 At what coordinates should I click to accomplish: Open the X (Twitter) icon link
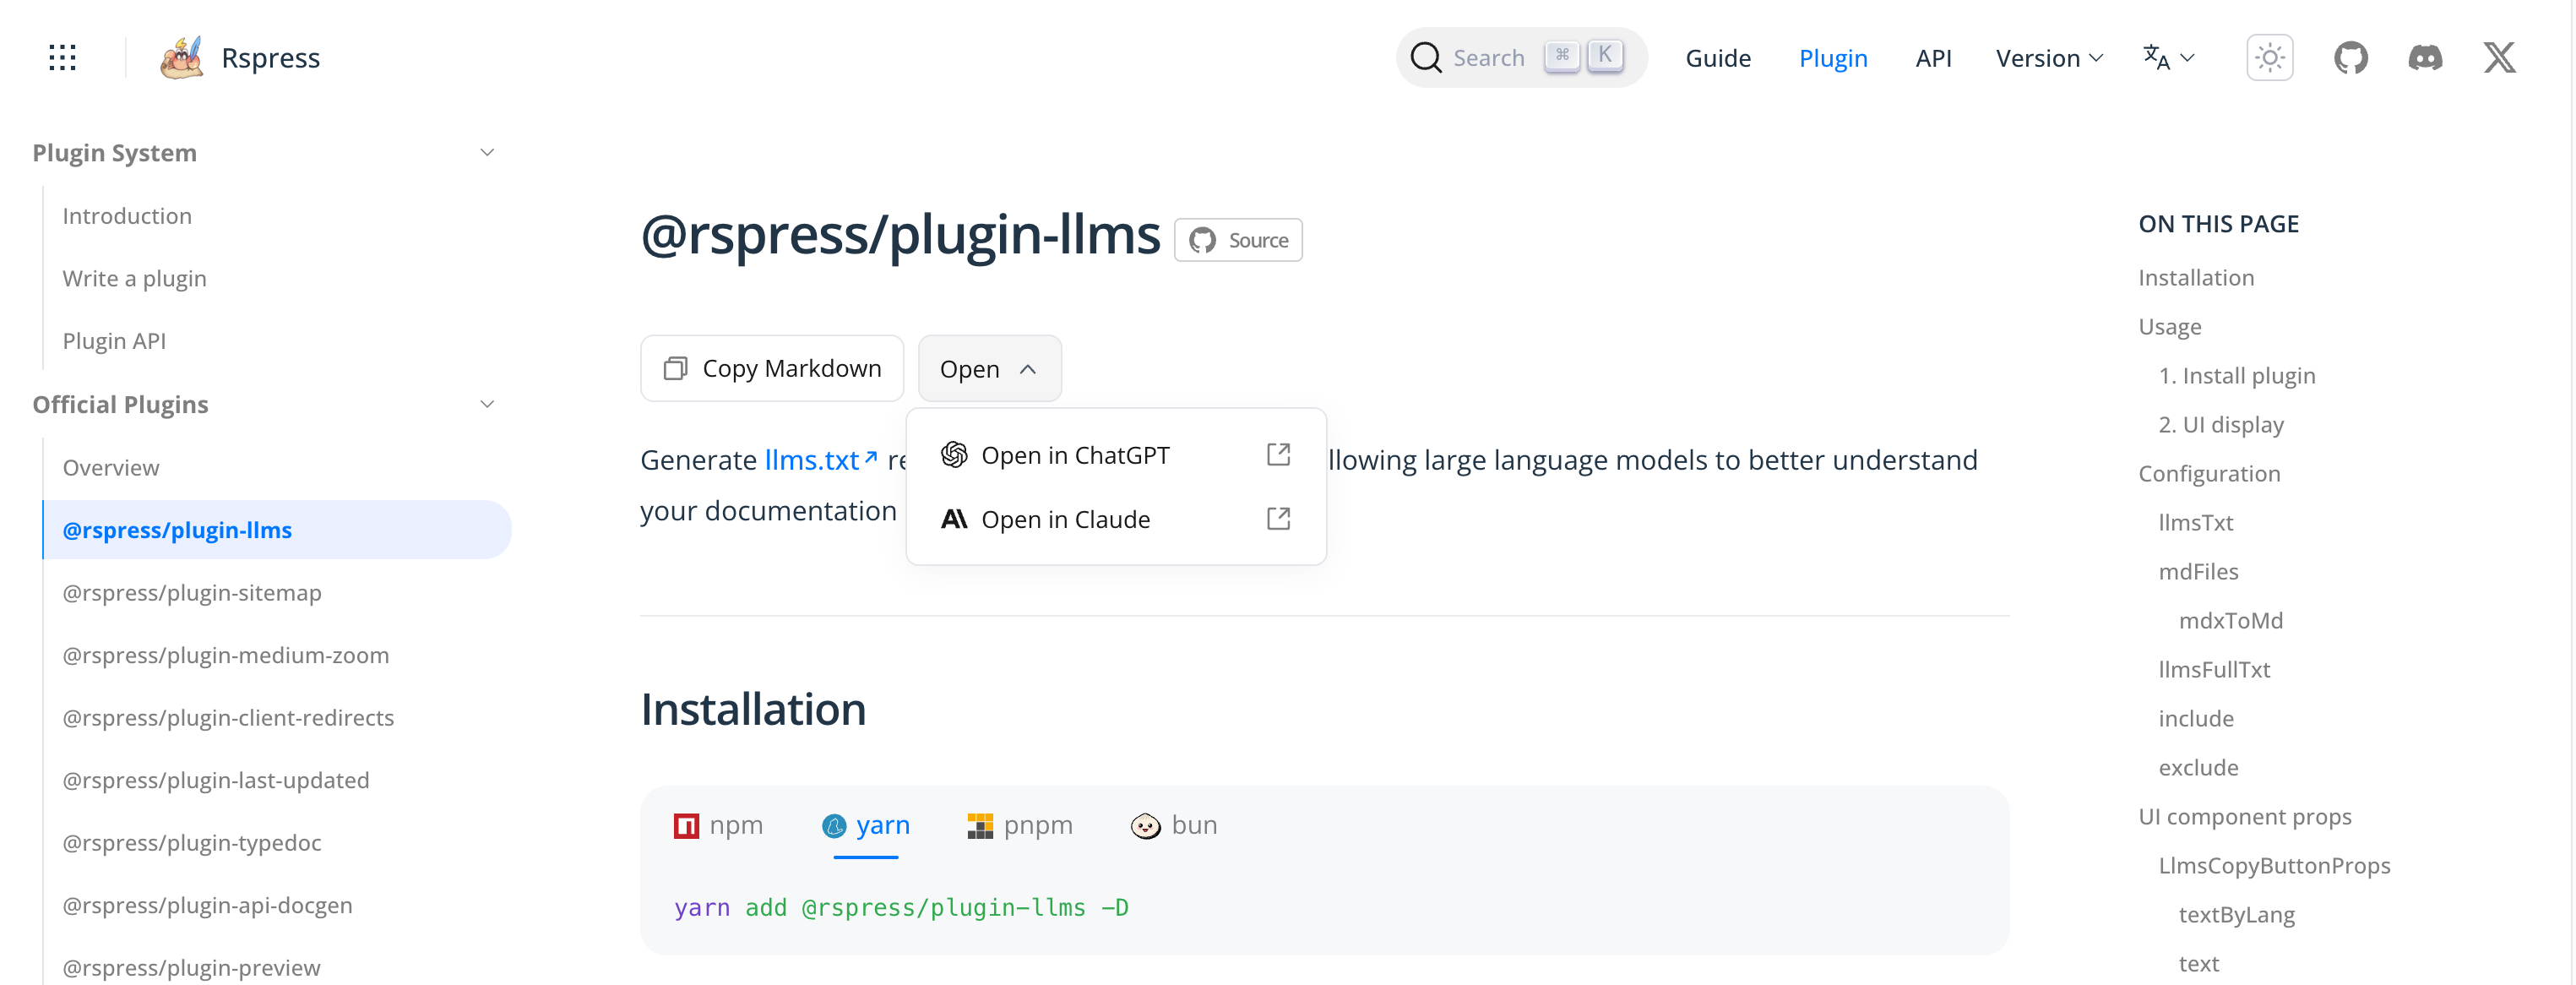2499,58
